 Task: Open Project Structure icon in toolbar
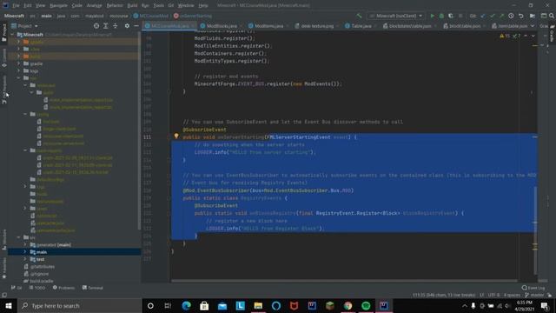[x=533, y=16]
